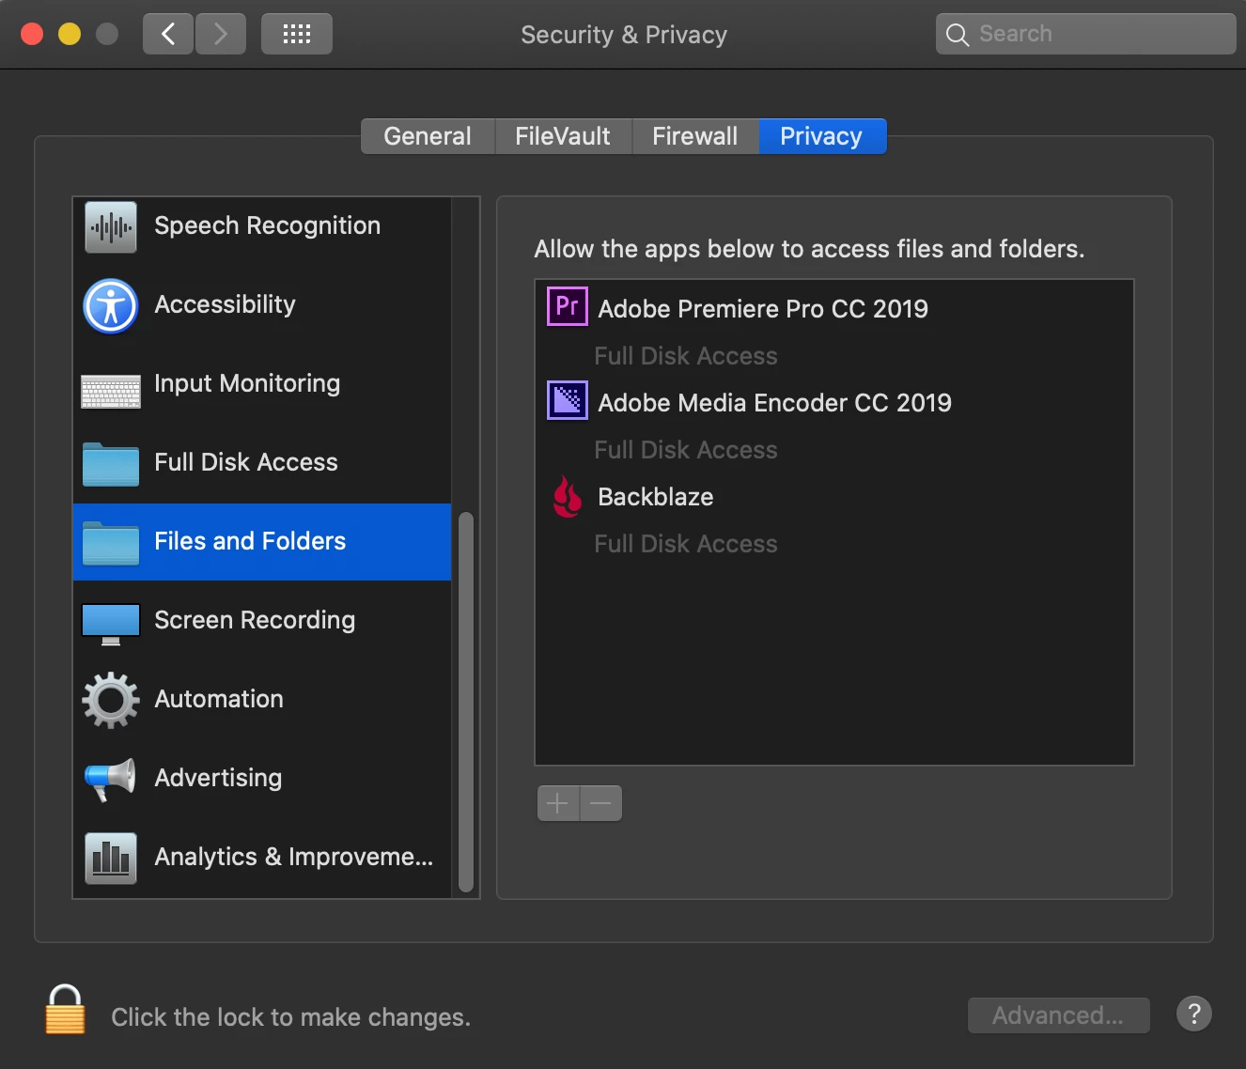This screenshot has width=1246, height=1069.
Task: Select the Backblaze app entry
Action: tap(834, 496)
